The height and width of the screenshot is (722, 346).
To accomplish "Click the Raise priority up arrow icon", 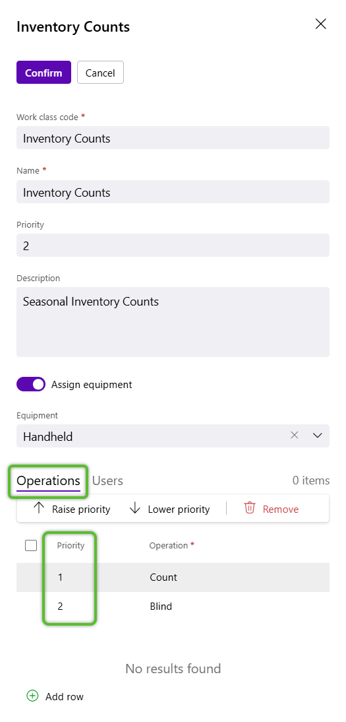I will click(39, 508).
